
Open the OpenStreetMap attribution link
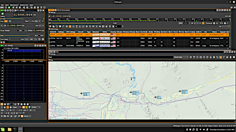[x=73, y=118]
